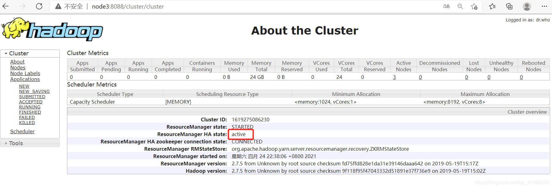Click the Decommissioned Nodes count 0
Image resolution: width=552 pixels, height=188 pixels.
point(420,77)
